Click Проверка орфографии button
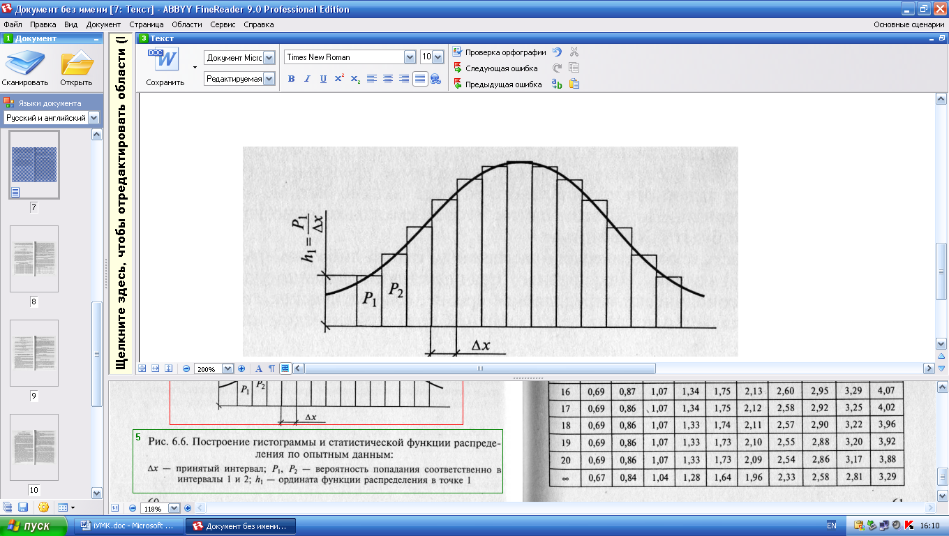 point(500,52)
